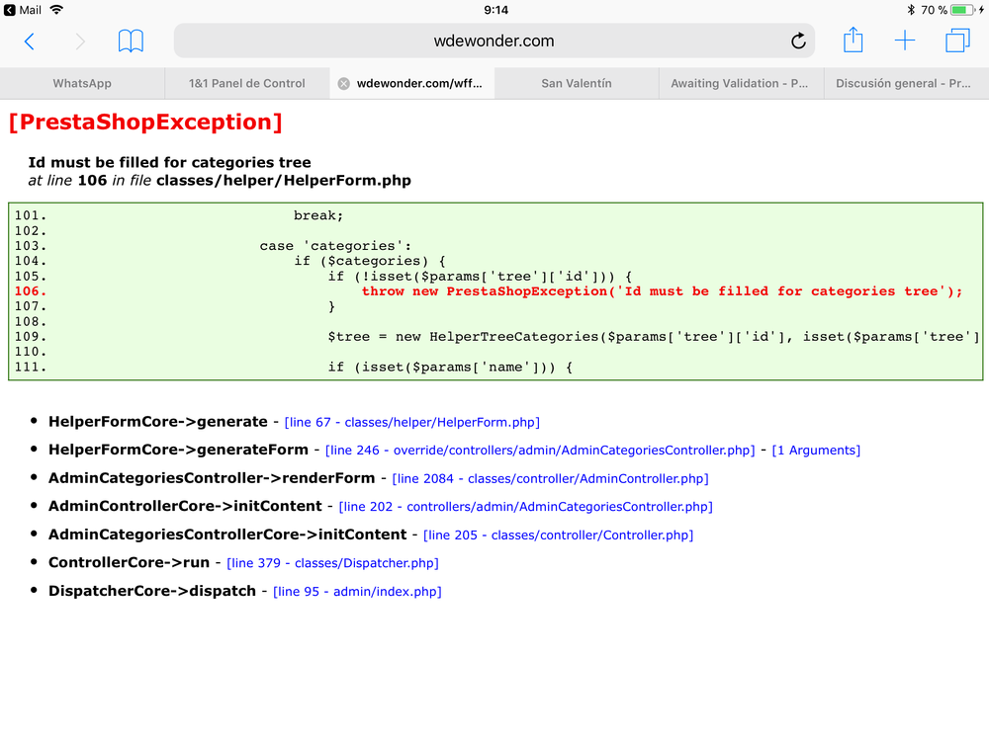Open link line 379 classes/Dispatcher.php

[332, 563]
